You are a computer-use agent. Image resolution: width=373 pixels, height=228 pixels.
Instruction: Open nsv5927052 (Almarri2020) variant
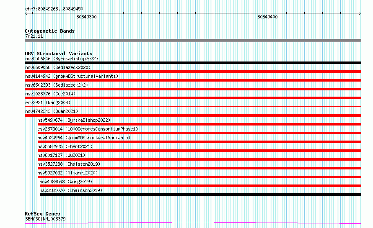67,173
